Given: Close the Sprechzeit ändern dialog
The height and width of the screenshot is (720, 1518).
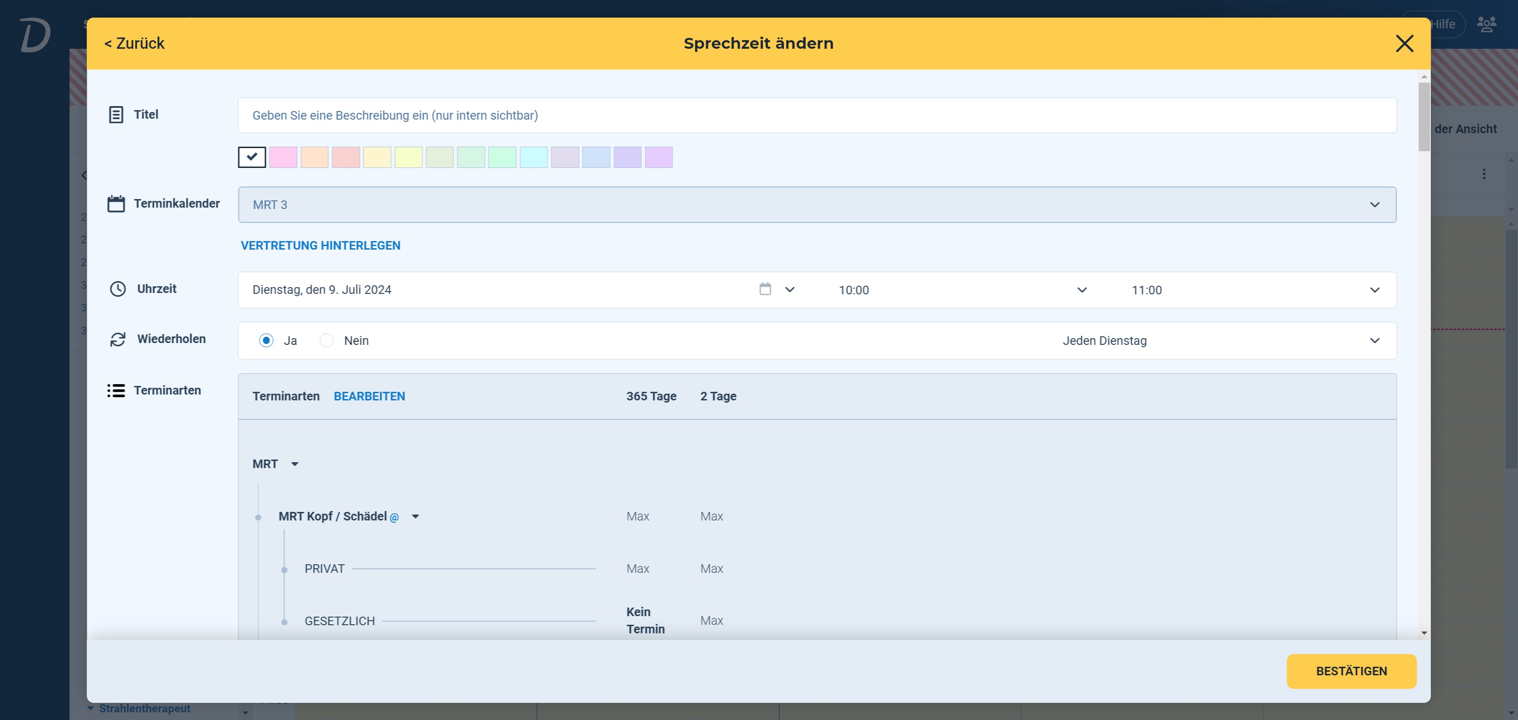Looking at the screenshot, I should 1404,44.
